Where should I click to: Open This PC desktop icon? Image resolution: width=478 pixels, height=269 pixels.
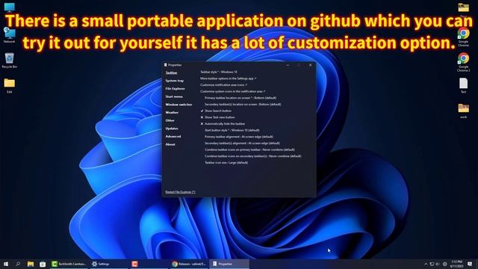point(10,7)
